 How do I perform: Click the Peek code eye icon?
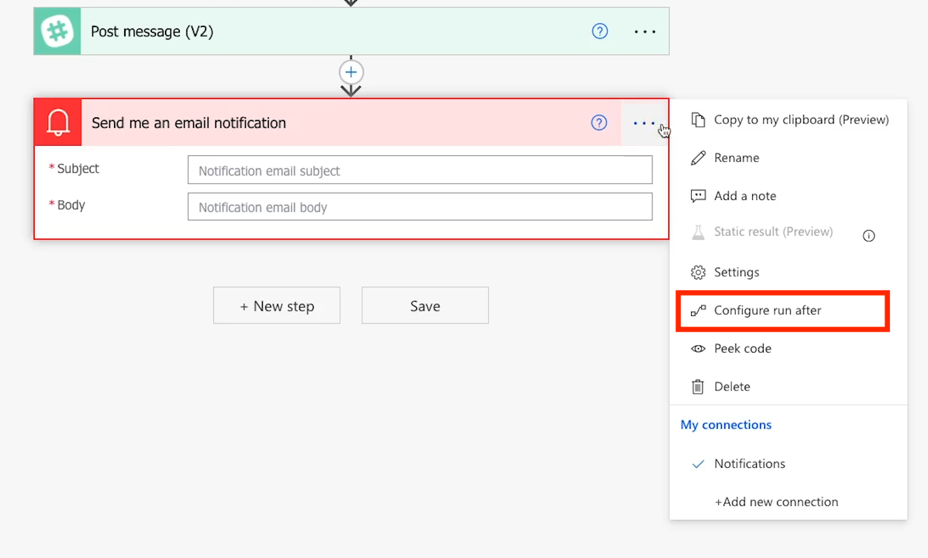coord(698,348)
